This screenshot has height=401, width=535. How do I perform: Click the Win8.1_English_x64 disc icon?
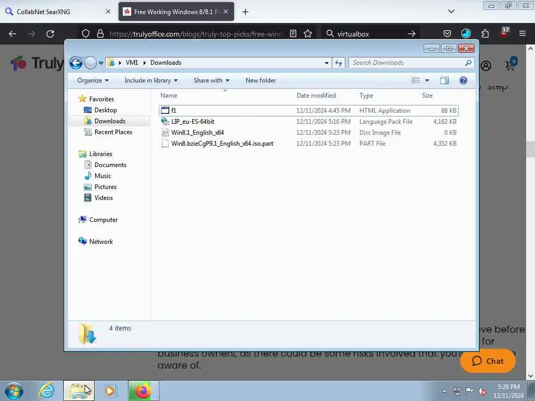tap(165, 133)
